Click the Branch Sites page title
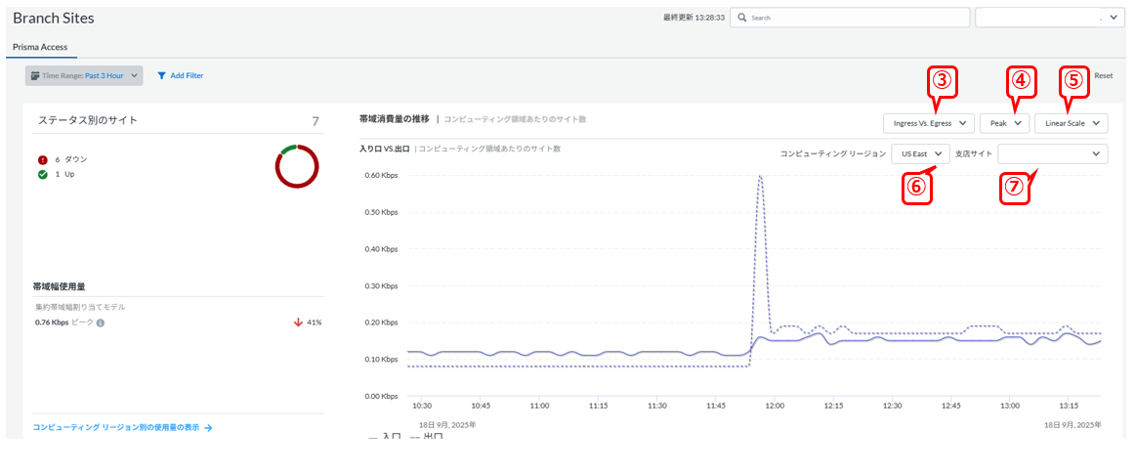 [54, 19]
